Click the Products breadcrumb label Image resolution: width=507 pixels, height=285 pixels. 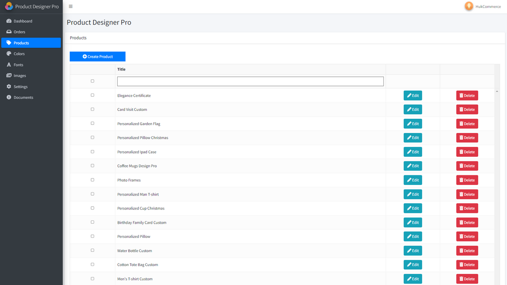78,38
